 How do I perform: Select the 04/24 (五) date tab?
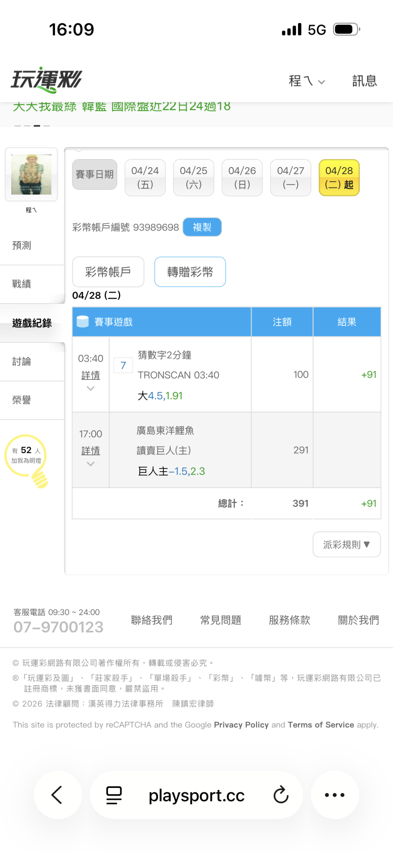(145, 177)
